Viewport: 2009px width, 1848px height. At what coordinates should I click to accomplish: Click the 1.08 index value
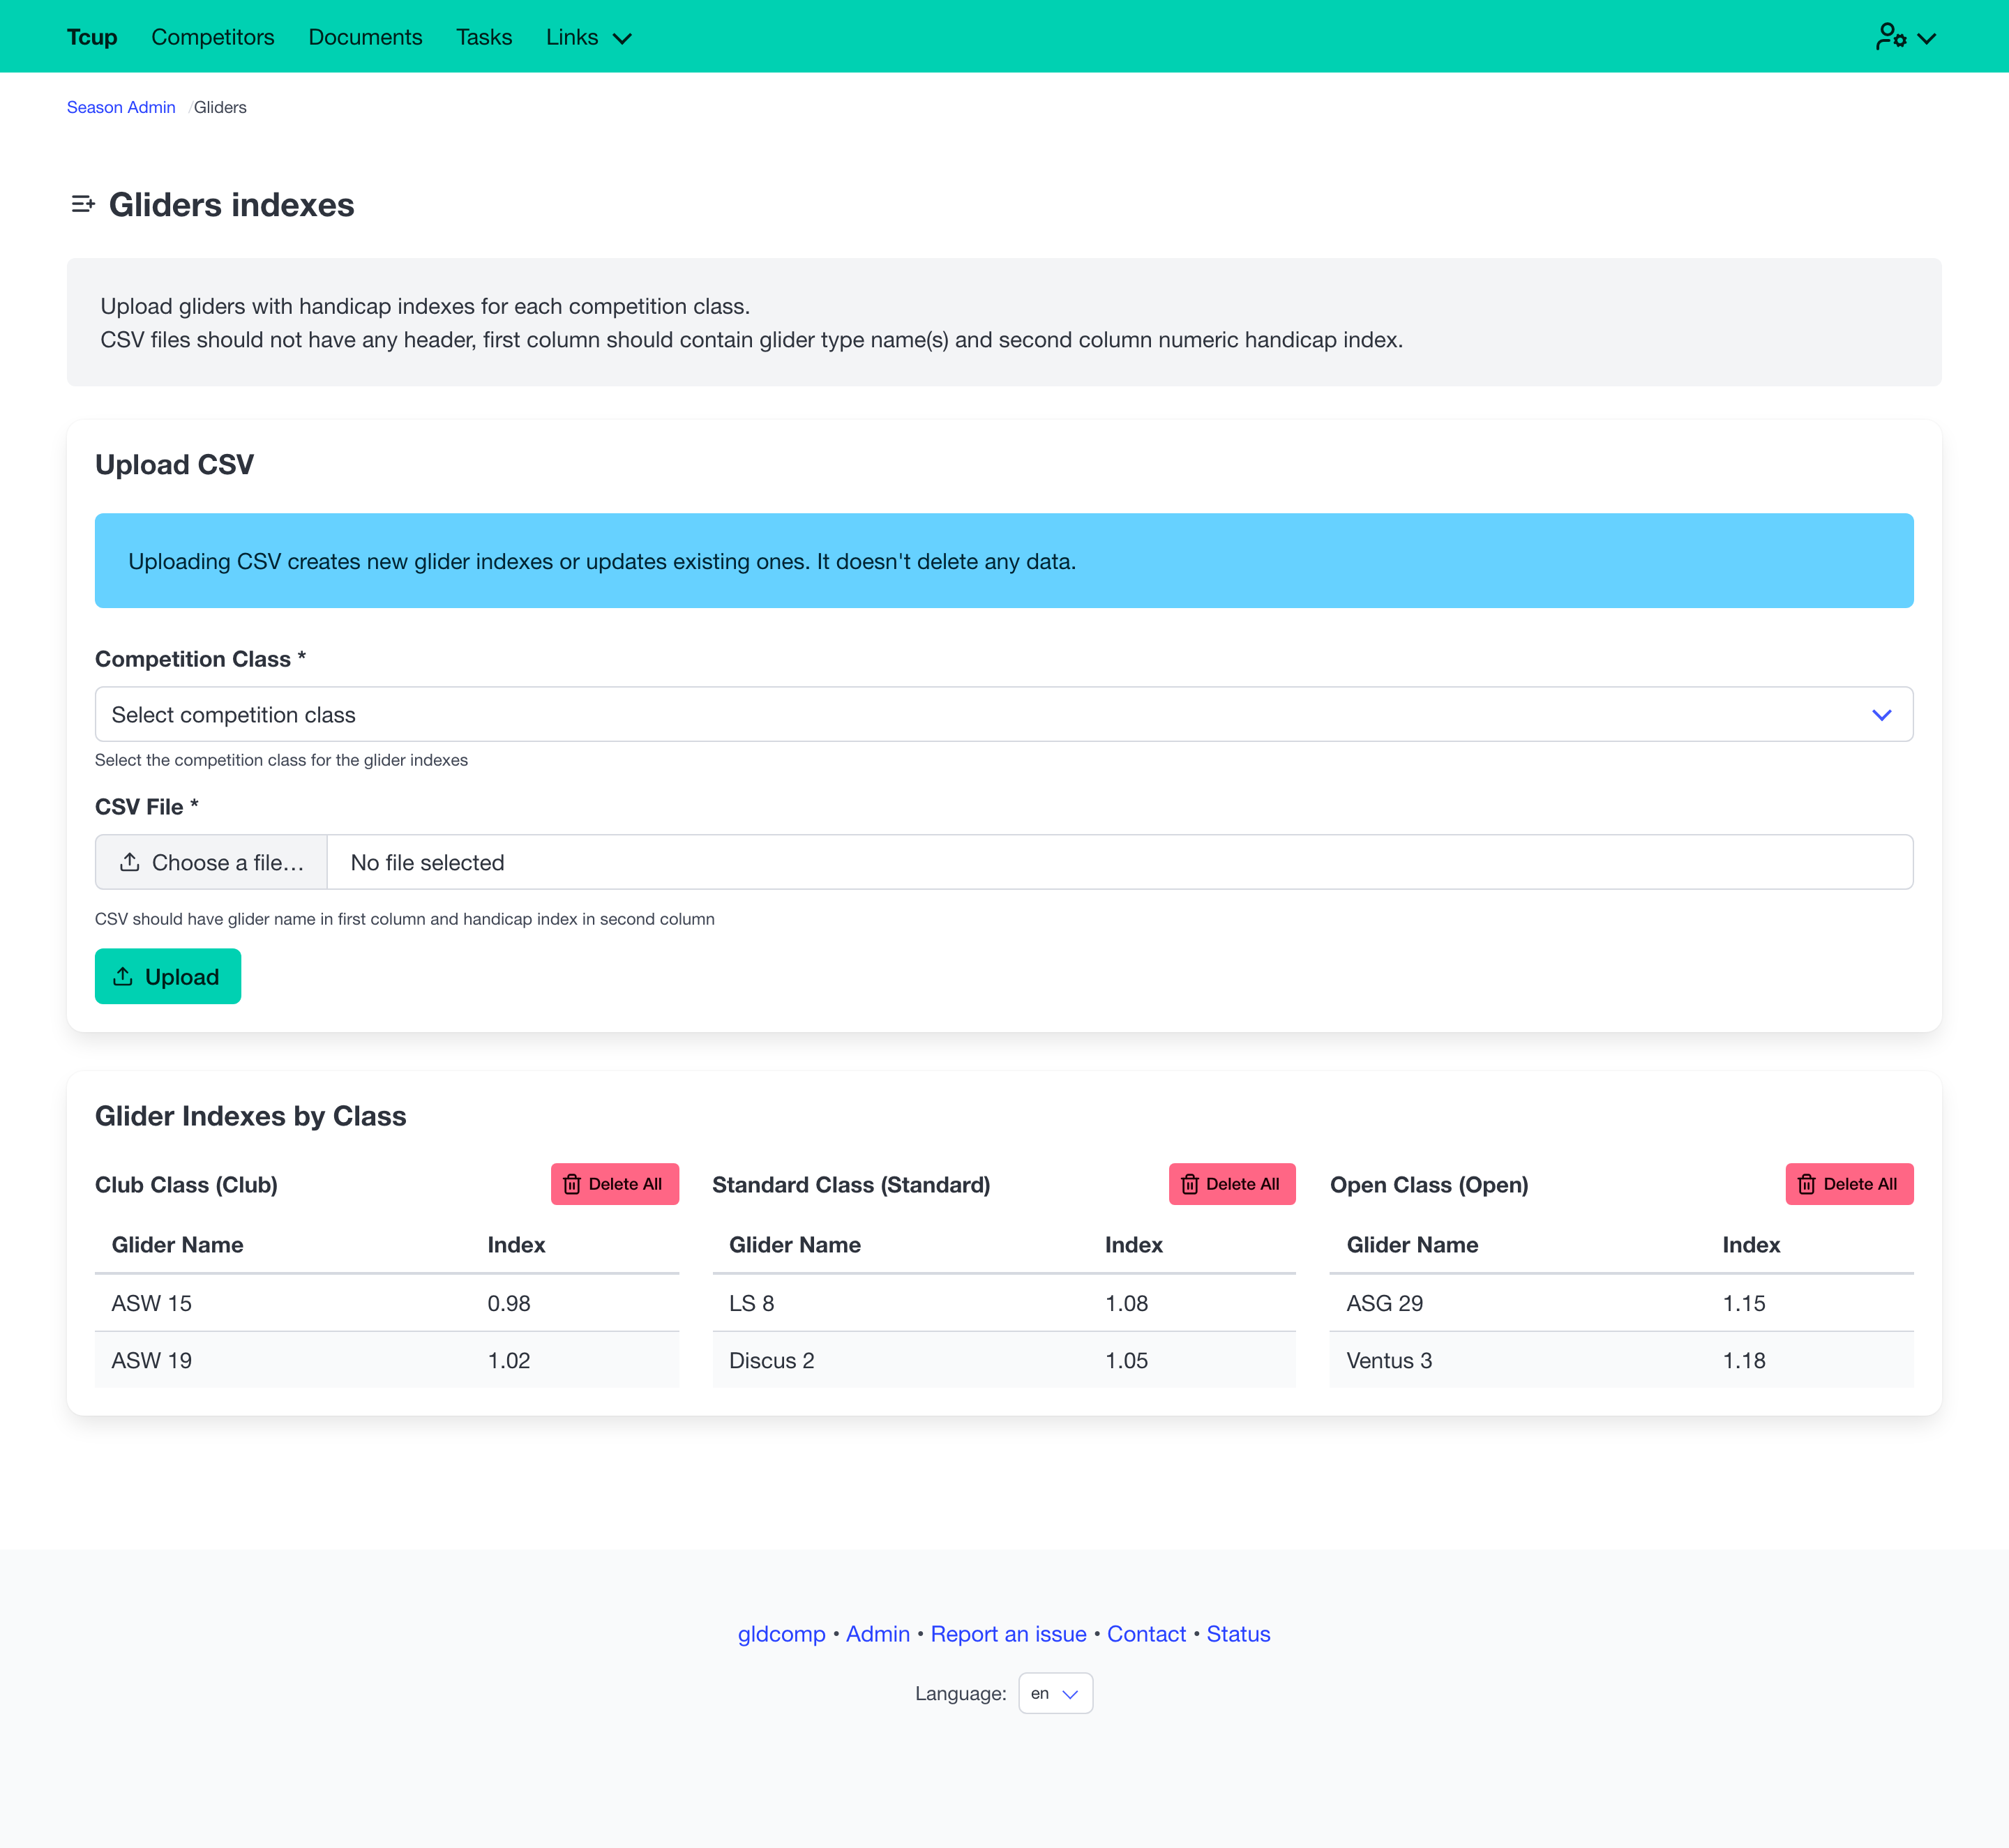click(1127, 1303)
